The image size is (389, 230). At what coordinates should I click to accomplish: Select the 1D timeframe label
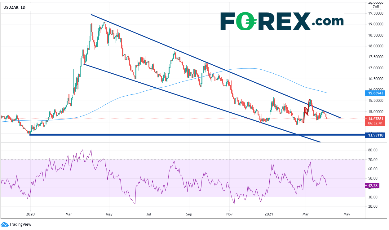(22, 7)
